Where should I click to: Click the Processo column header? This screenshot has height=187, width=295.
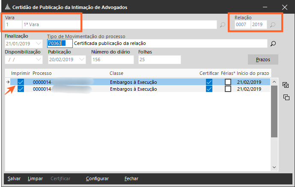coord(42,73)
